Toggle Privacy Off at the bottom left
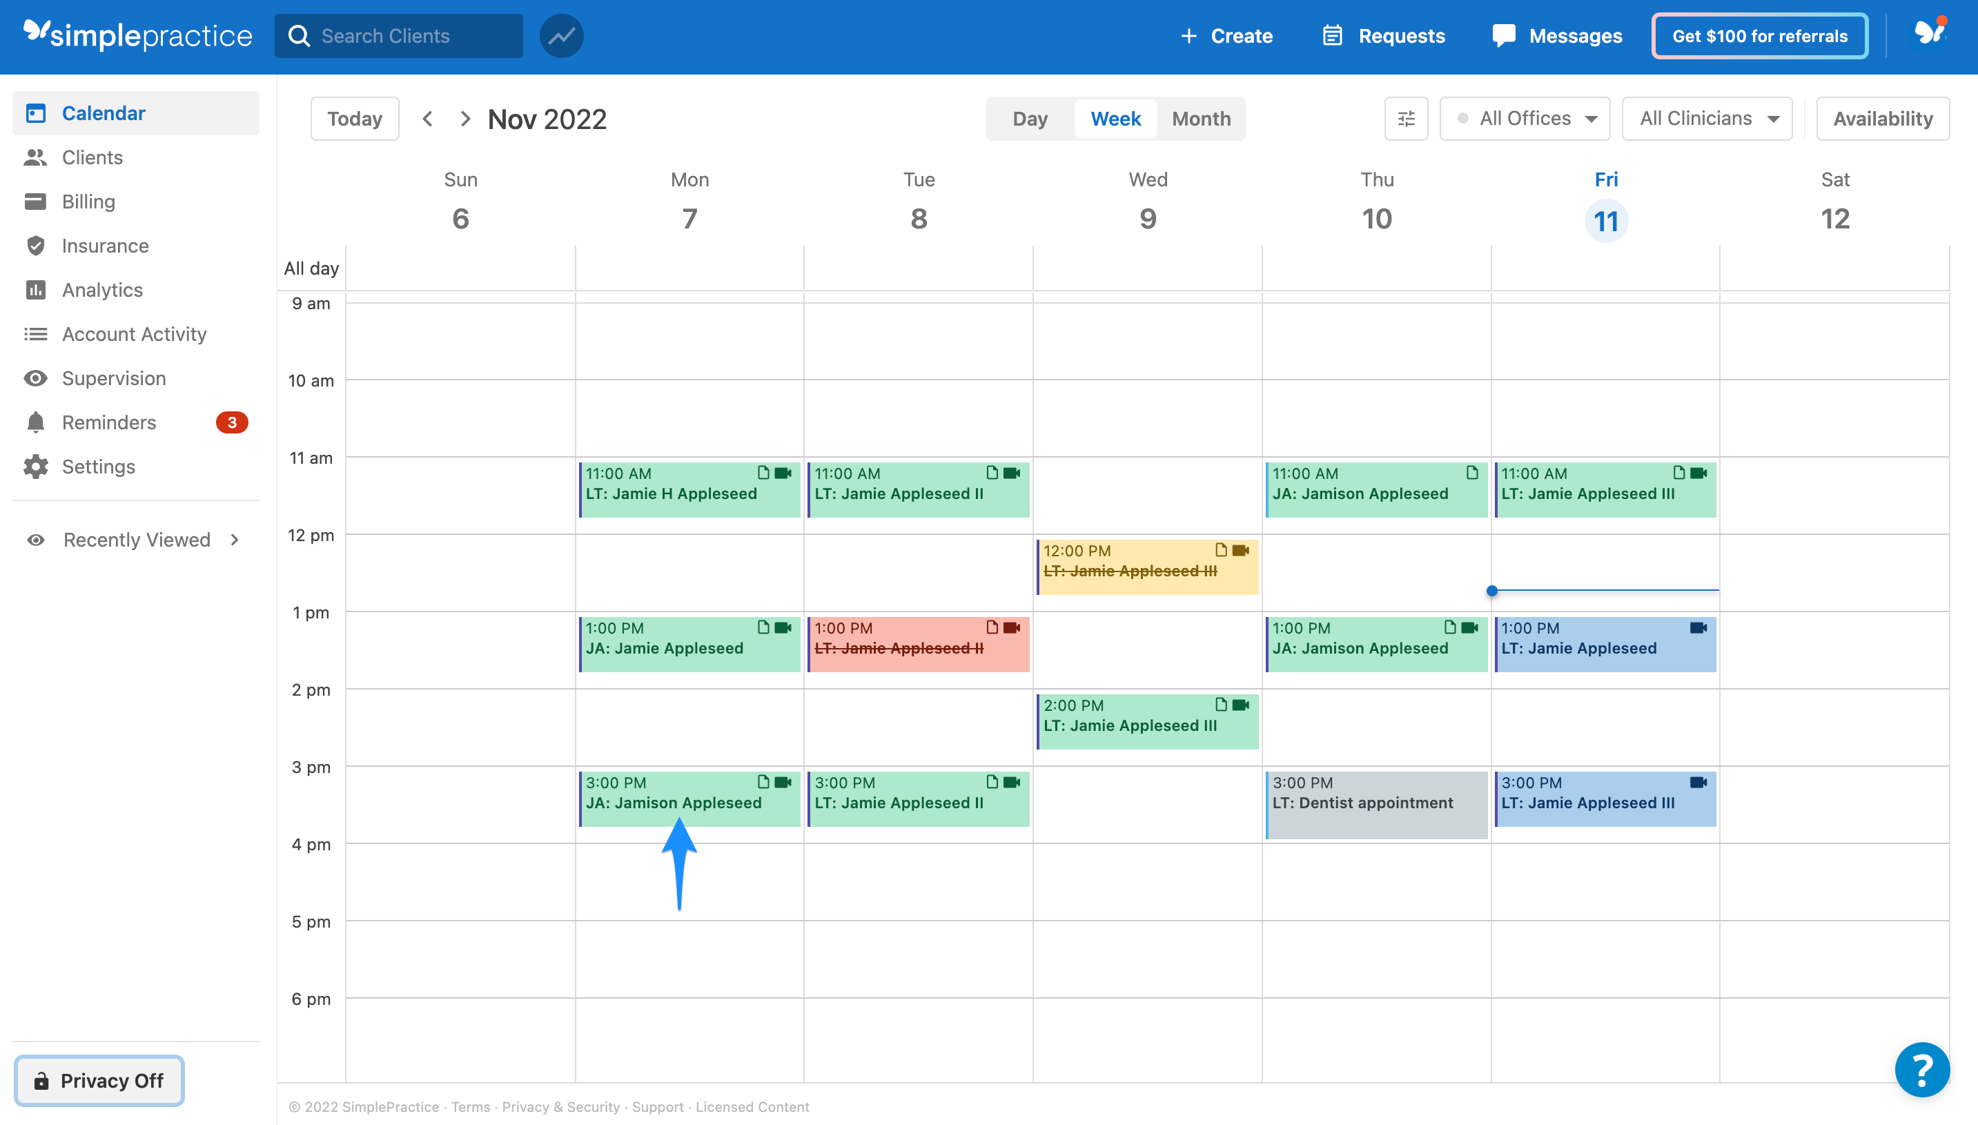 (98, 1080)
